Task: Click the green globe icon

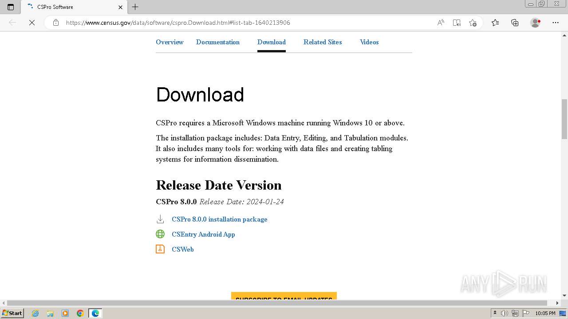Action: point(160,234)
